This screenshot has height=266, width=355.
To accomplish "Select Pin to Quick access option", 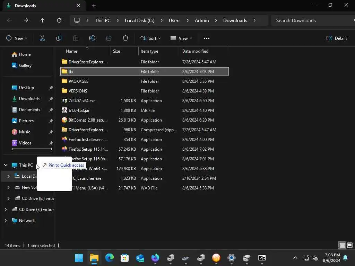I will click(x=64, y=165).
